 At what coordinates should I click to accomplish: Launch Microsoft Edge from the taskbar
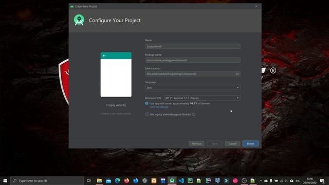[118, 180]
